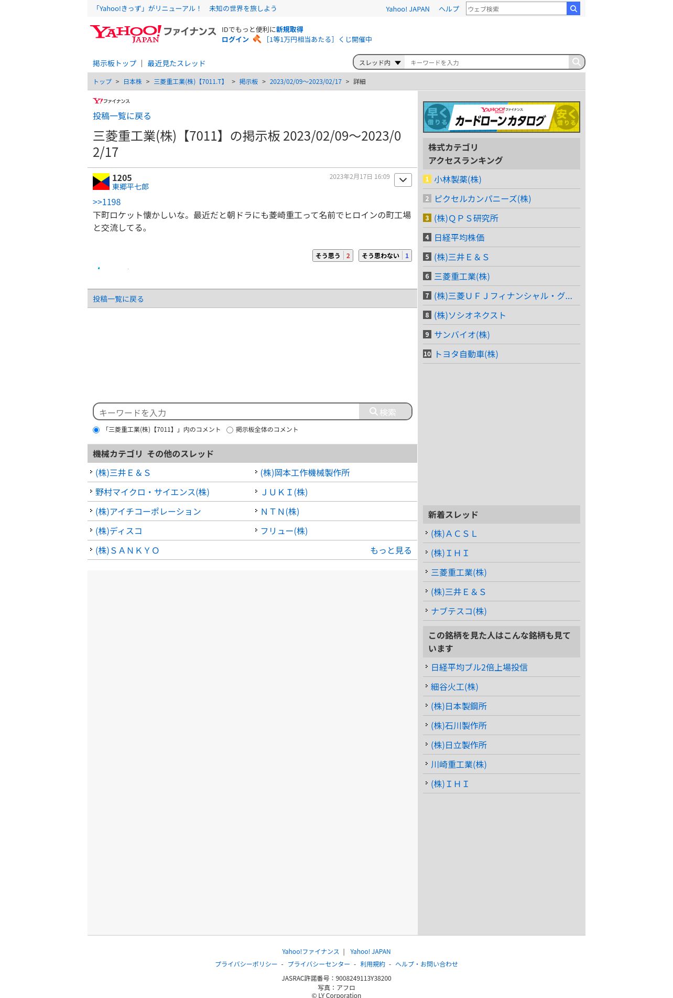Open rank 10 トヨタ自動車(株)
Viewport: 673px width, 998px height.
[x=466, y=354]
